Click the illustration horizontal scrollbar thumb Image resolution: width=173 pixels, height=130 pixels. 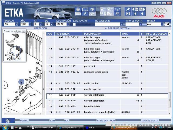click(x=29, y=114)
